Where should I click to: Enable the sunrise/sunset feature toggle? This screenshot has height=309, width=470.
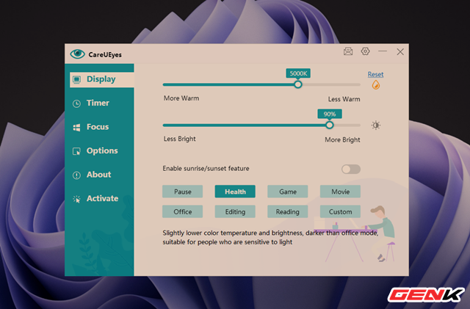[351, 169]
